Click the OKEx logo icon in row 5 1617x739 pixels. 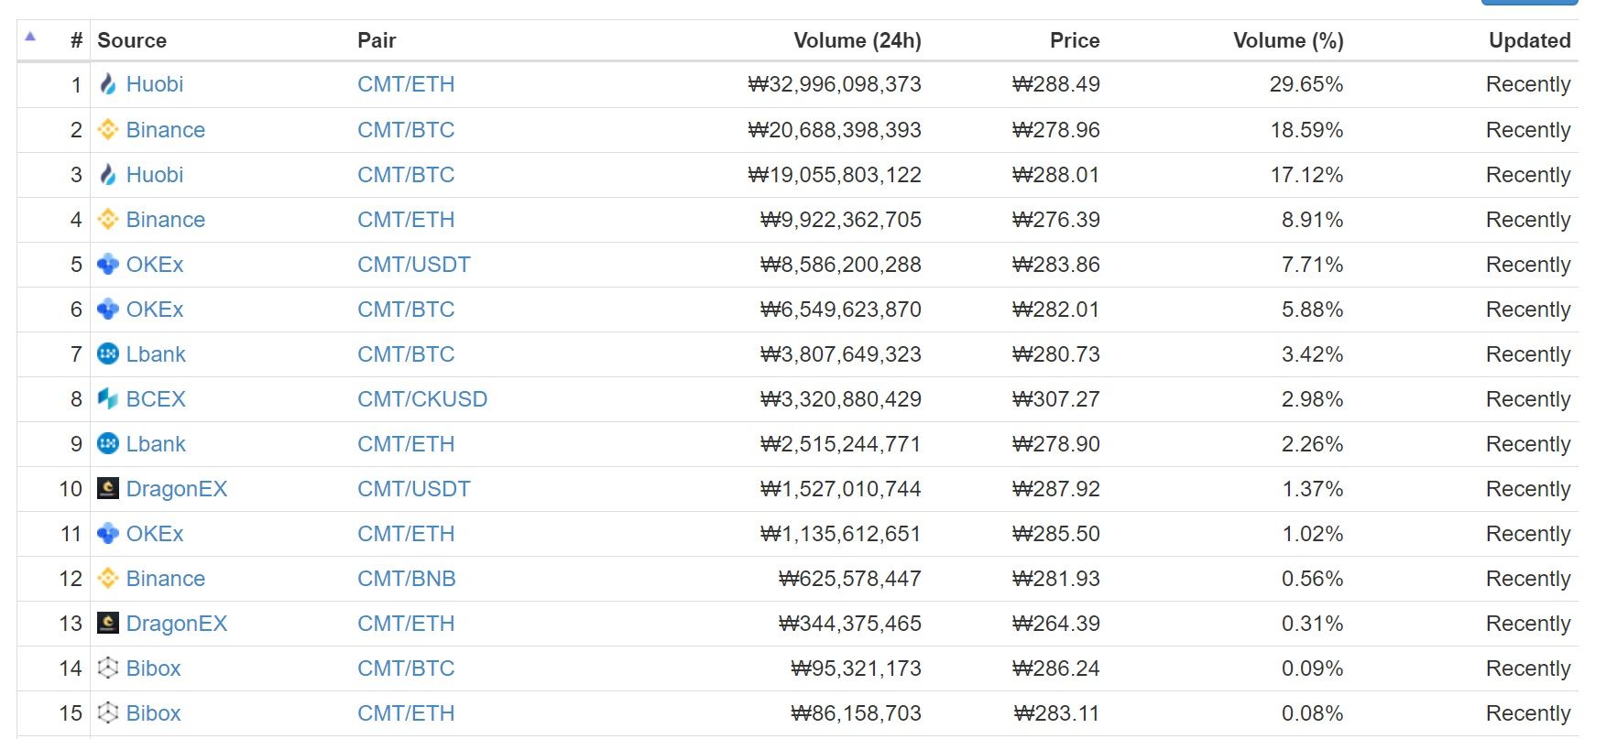pos(108,264)
